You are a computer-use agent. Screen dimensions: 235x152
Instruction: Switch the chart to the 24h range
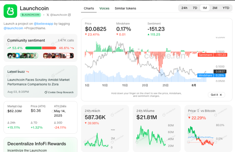tap(184, 8)
